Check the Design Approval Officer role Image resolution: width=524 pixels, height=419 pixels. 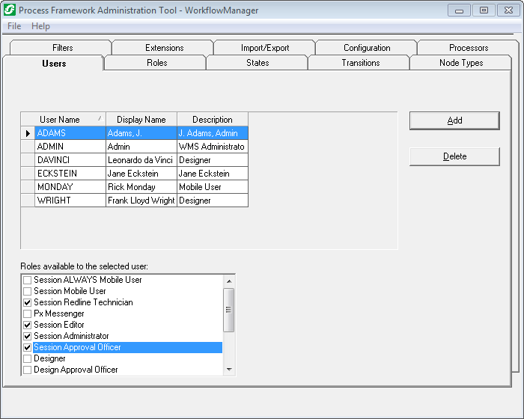click(x=28, y=370)
